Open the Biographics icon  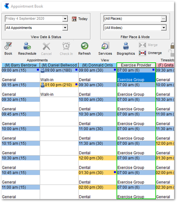pos(126,46)
